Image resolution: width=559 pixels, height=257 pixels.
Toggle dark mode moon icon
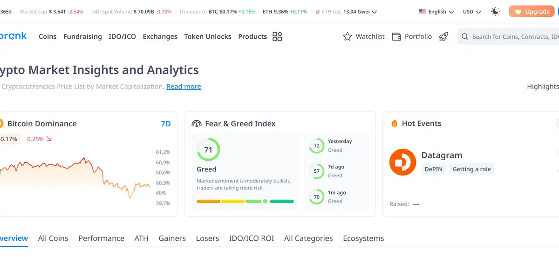coord(495,12)
